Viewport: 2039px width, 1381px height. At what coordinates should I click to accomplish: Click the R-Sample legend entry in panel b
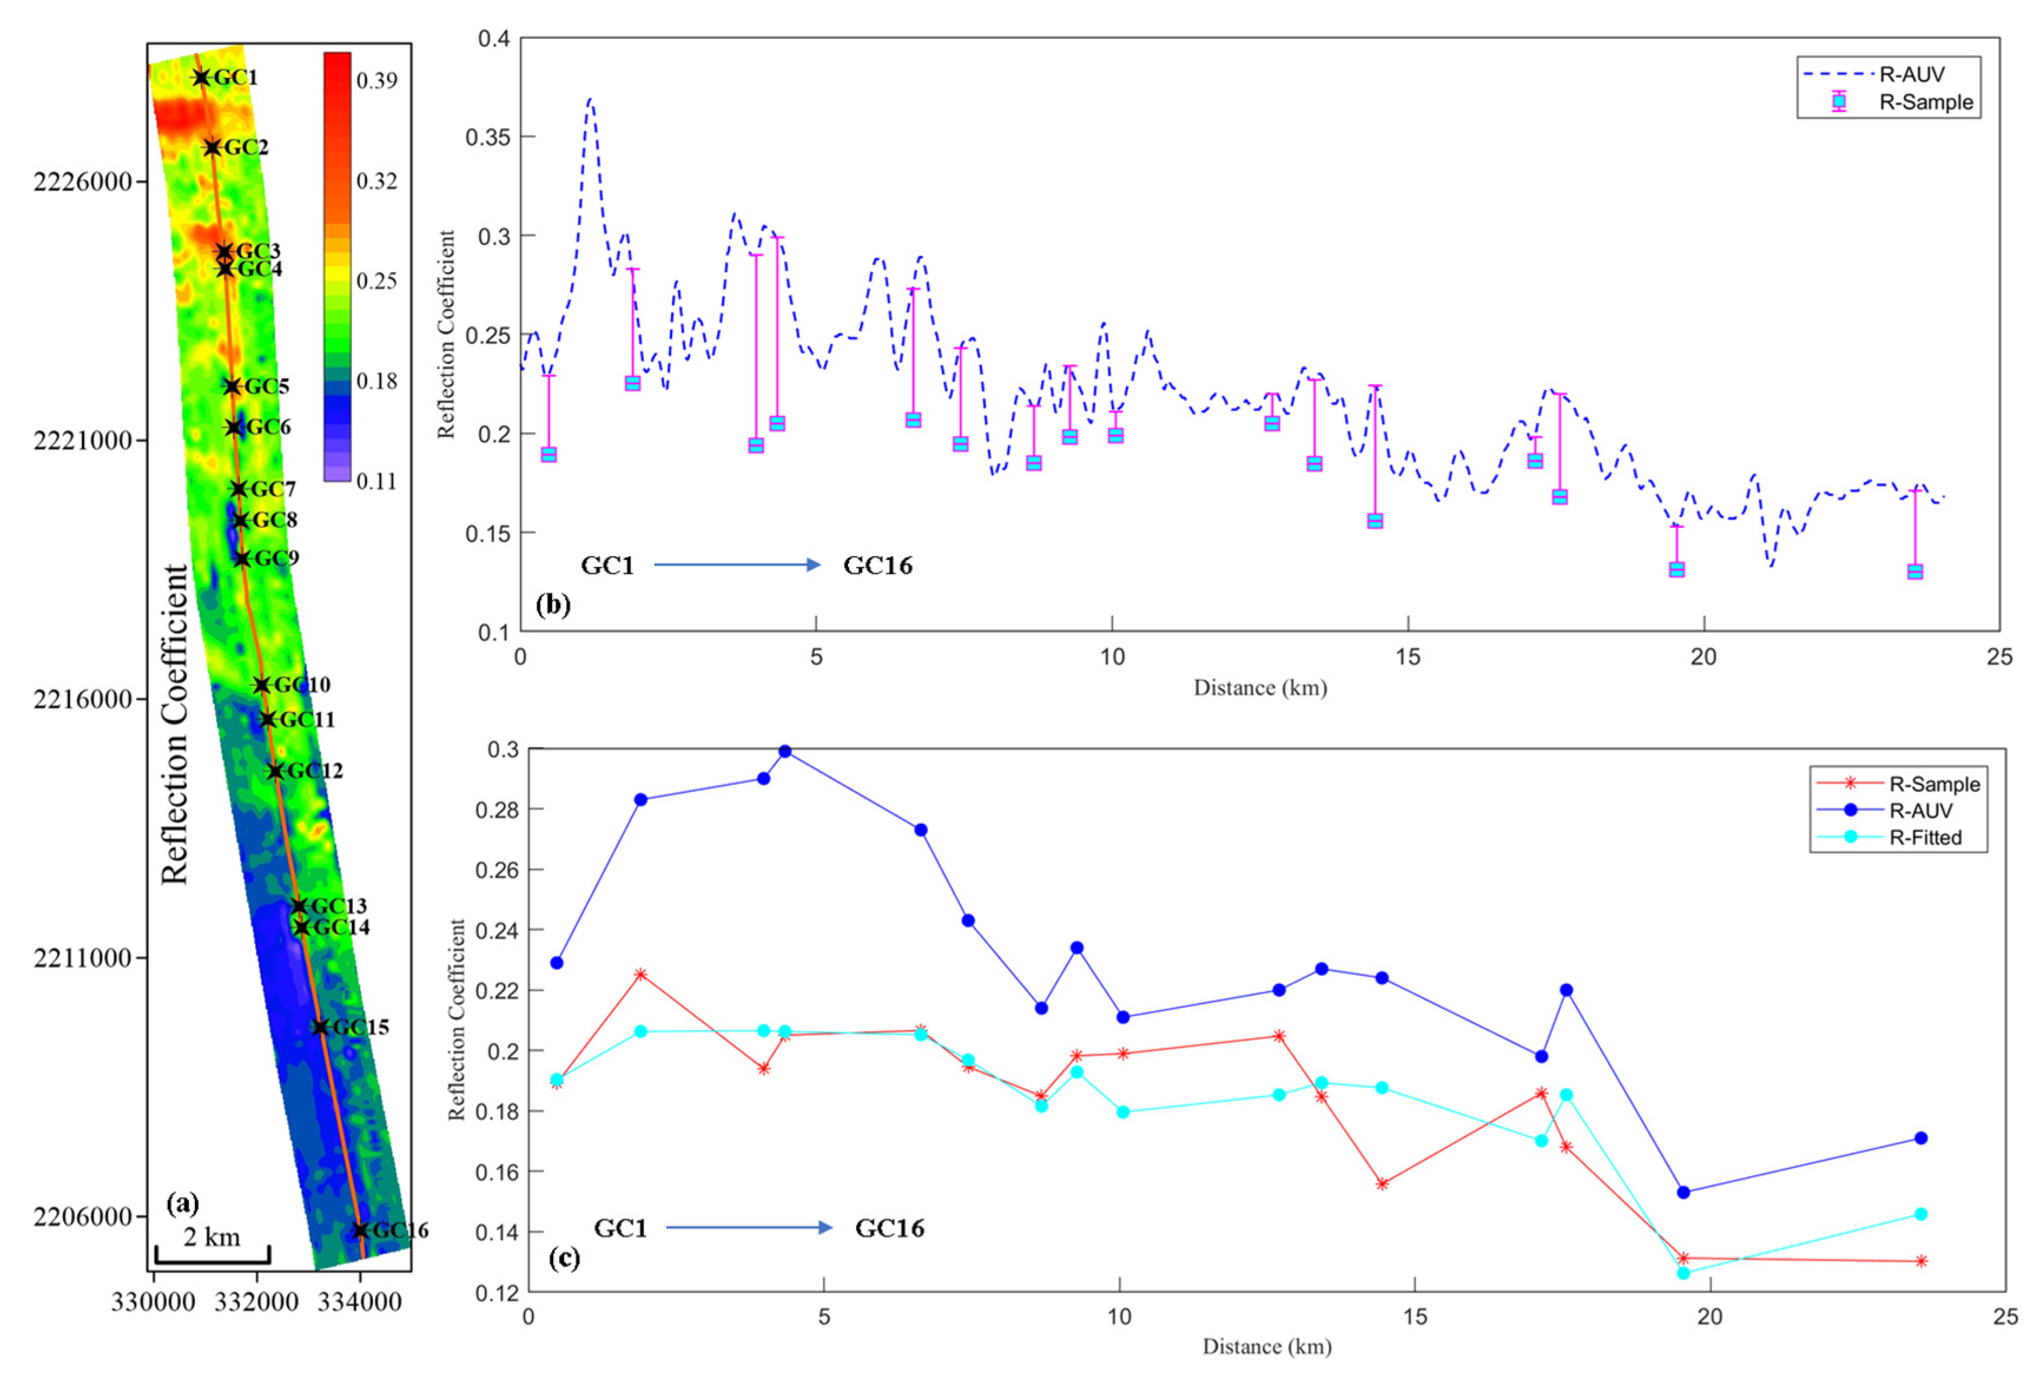coord(1925,102)
